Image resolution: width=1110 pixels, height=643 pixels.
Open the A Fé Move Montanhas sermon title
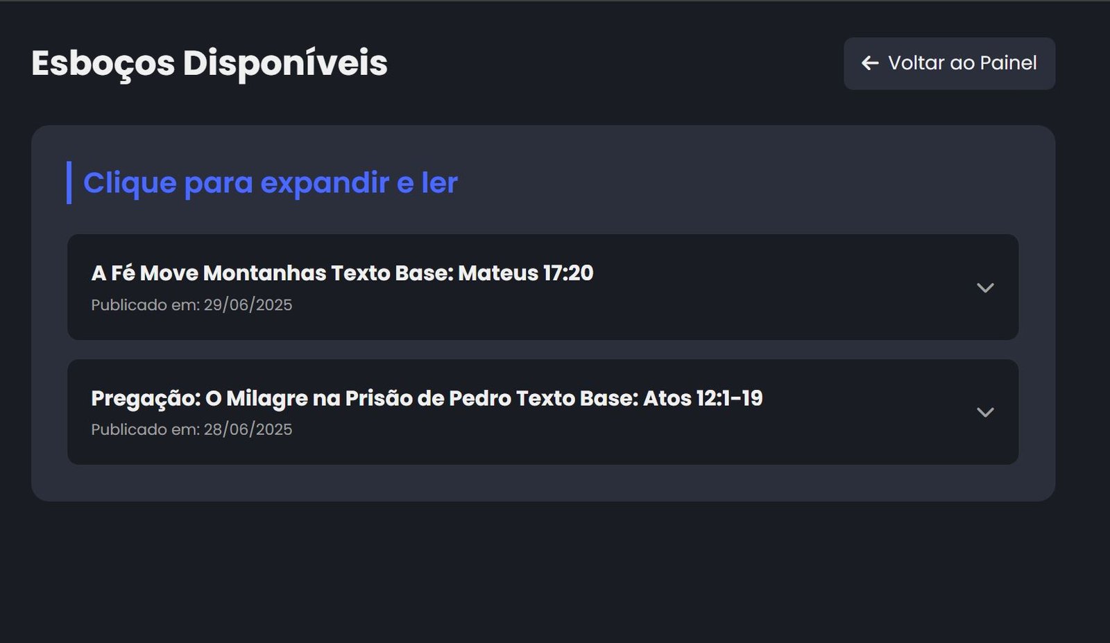341,273
